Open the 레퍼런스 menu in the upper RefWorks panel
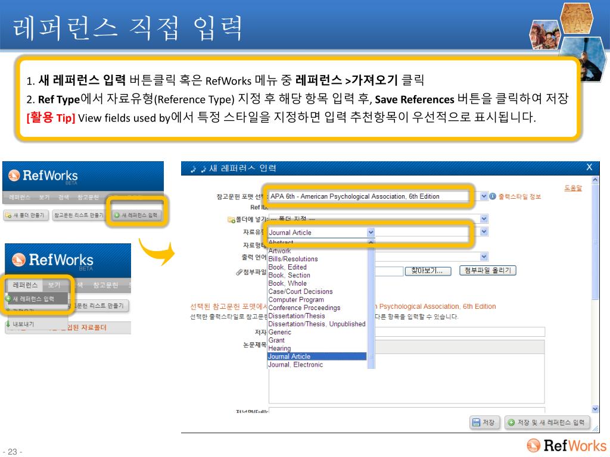The image size is (610, 457). (20, 198)
